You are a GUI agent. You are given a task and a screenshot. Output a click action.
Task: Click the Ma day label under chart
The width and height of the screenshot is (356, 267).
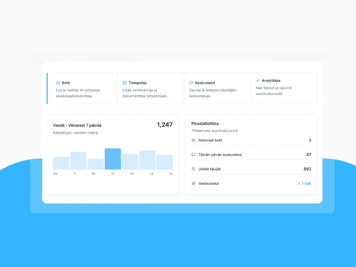(55, 174)
